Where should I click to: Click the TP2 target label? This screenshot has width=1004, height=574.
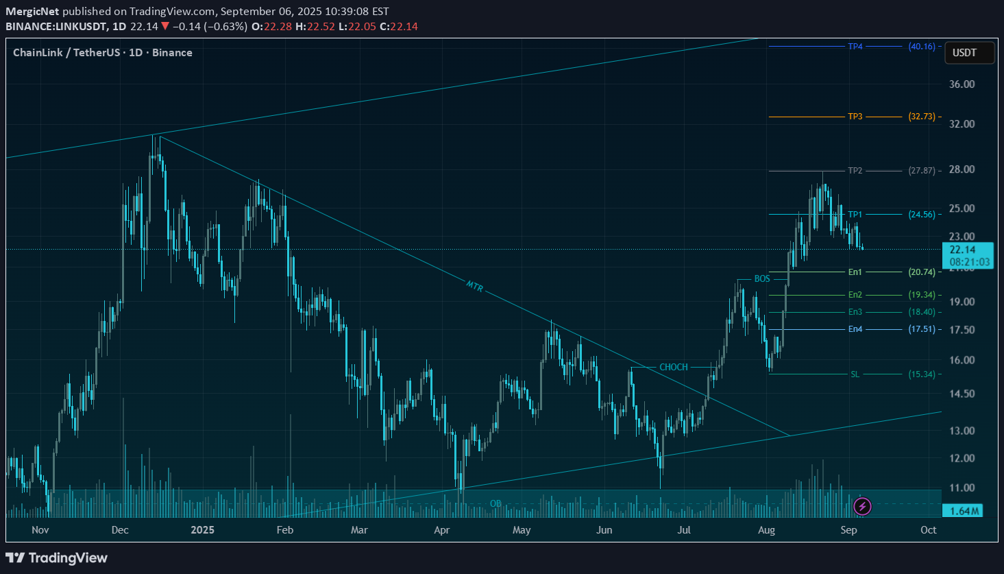pos(855,171)
